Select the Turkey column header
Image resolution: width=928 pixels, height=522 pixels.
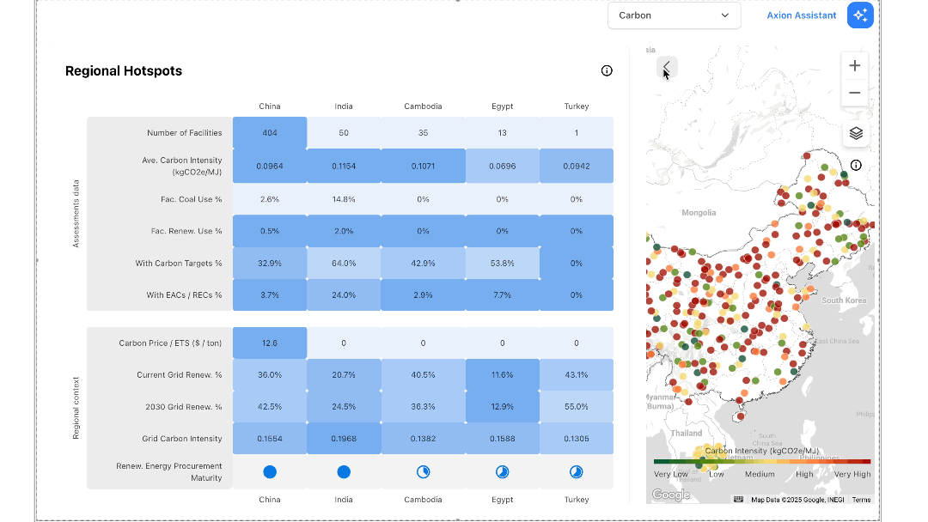pyautogui.click(x=577, y=106)
